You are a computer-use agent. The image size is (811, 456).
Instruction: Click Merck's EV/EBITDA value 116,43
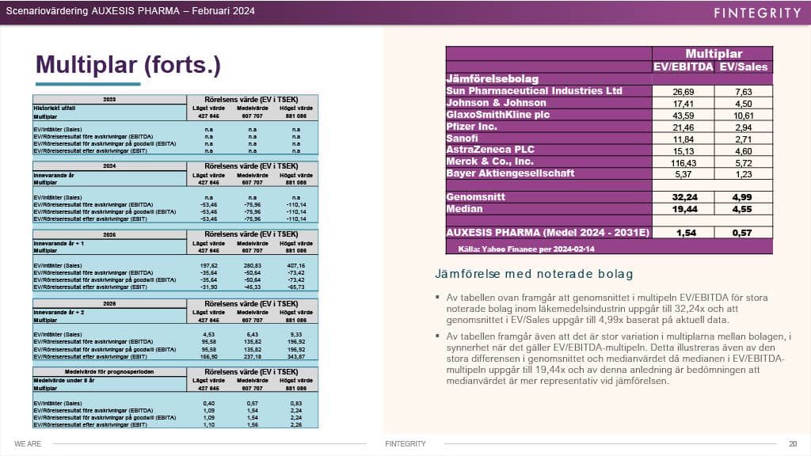pos(683,163)
